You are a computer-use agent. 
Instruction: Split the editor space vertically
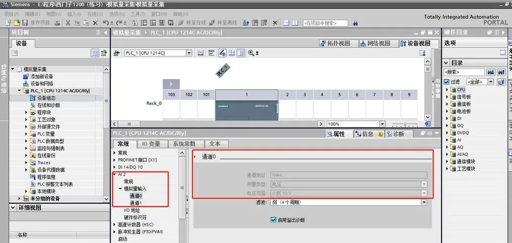pyautogui.click(x=295, y=23)
